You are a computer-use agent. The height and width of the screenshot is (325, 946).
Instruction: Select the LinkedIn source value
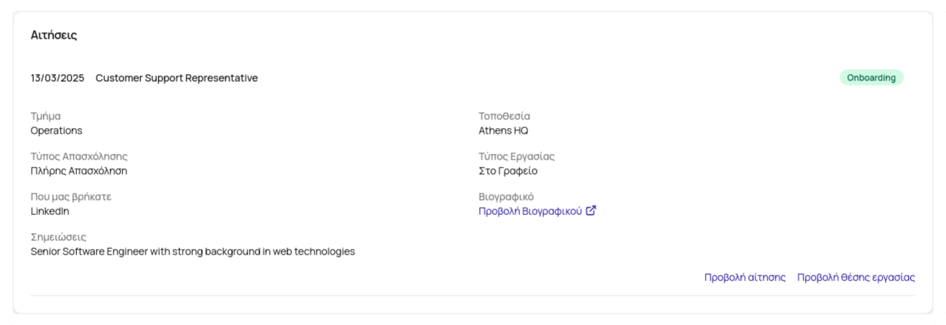point(50,211)
